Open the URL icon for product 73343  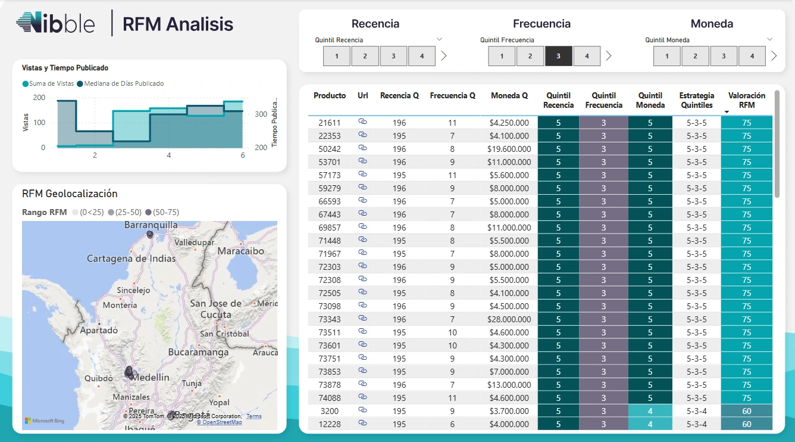point(362,319)
